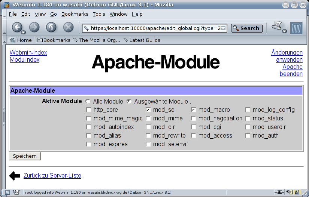Open the Bookmarks menu in the menu bar
This screenshot has height=197, width=309.
75,14
